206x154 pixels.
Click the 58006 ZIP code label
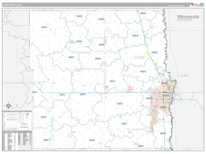point(102,45)
